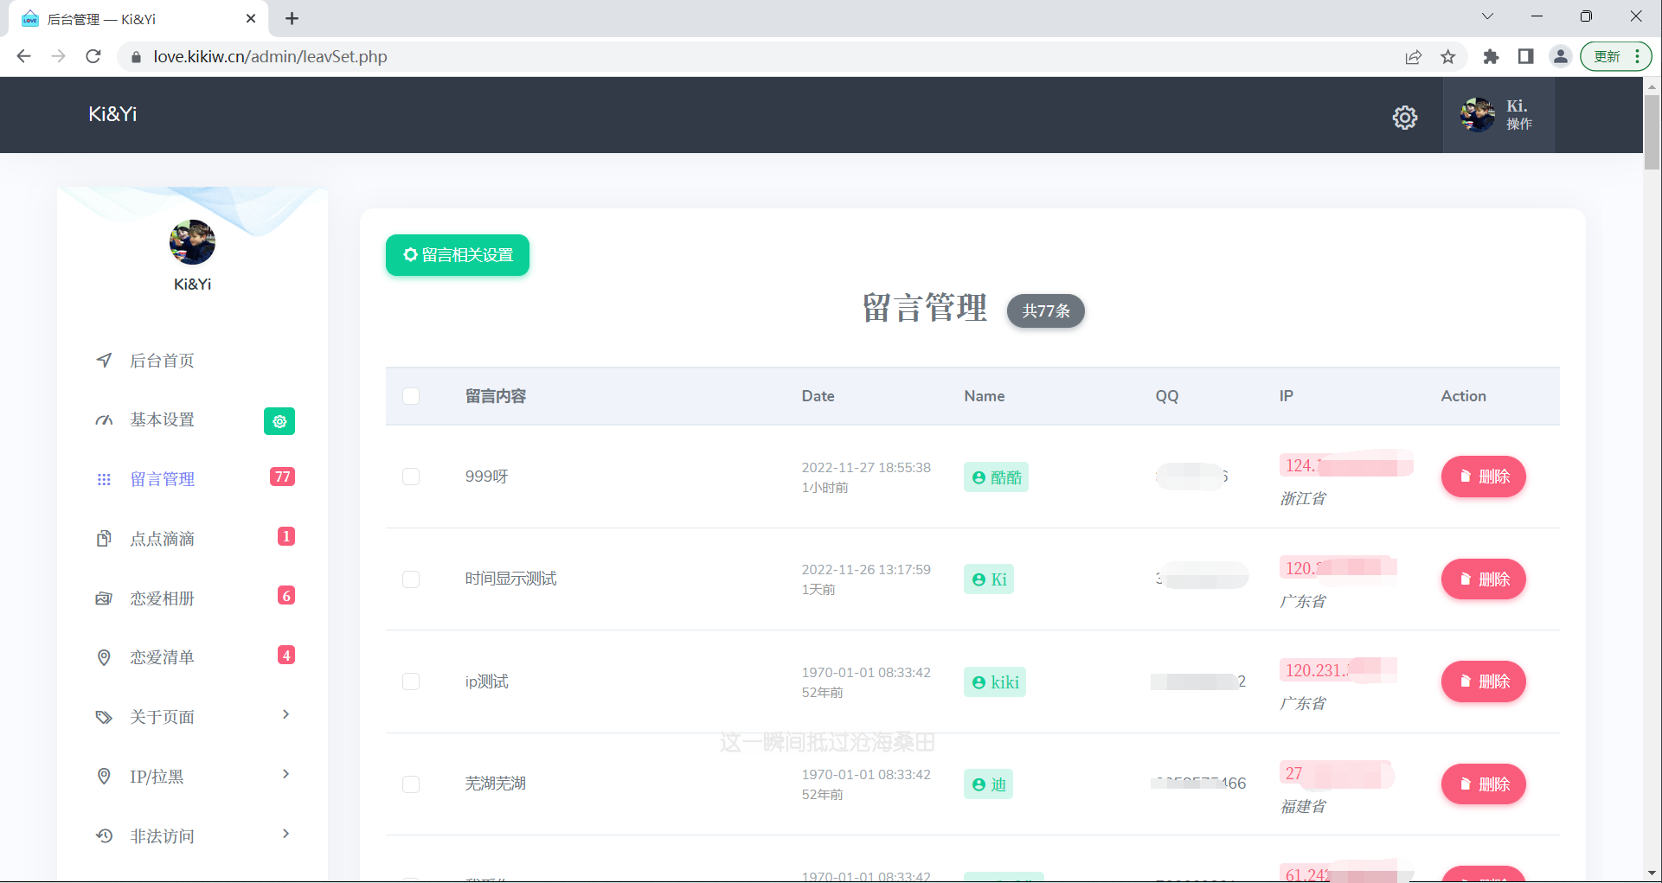Check the select-all checkbox in table header
The image size is (1662, 883).
[411, 396]
